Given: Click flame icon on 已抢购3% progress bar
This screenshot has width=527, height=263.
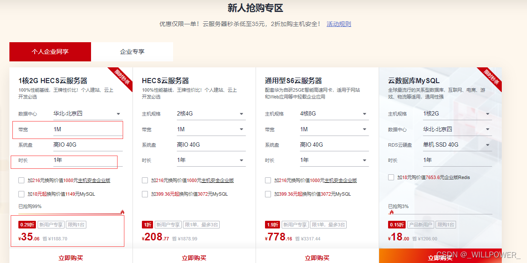Looking at the screenshot, I should 391,212.
